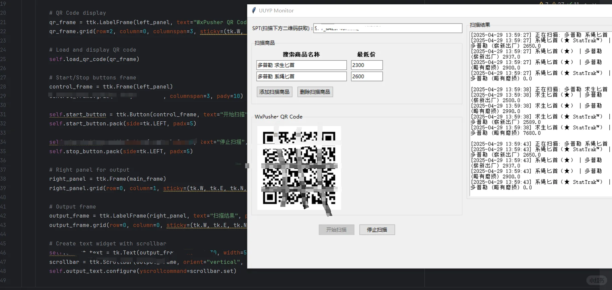This screenshot has width=612, height=290.
Task: Click the 'output_frame.grid(row=0' code line
Action: (148, 225)
